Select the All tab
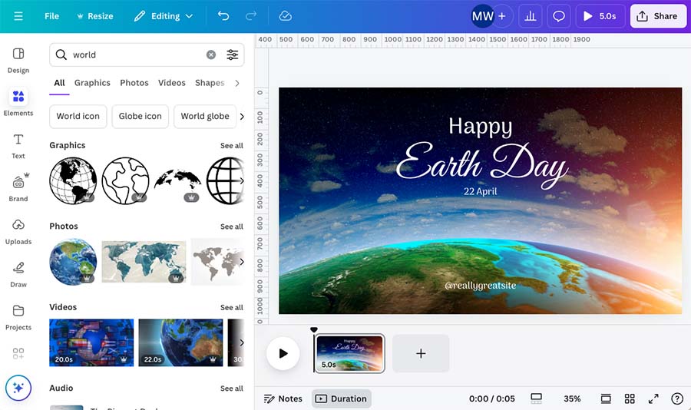 tap(59, 83)
